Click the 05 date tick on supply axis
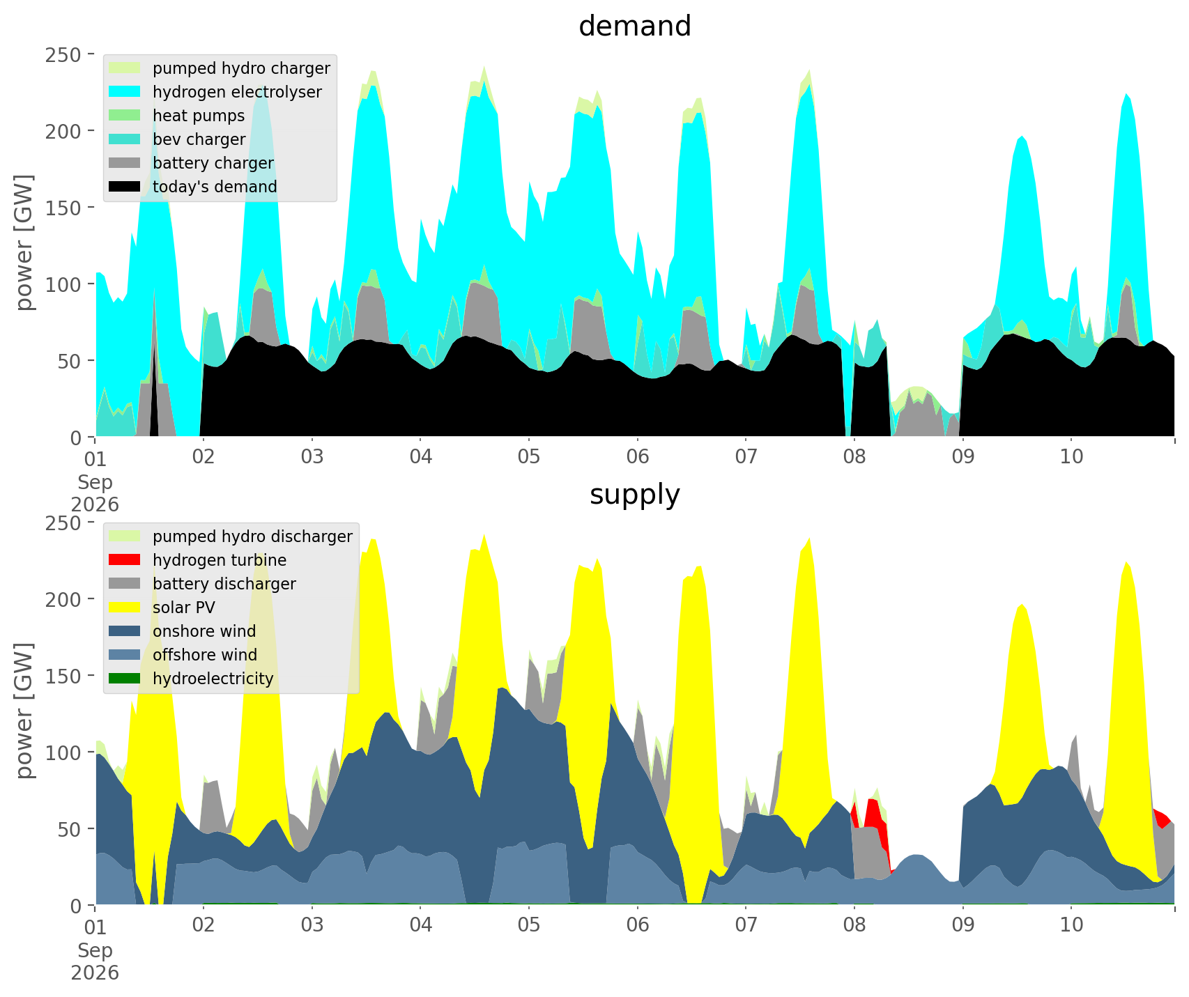 [529, 926]
